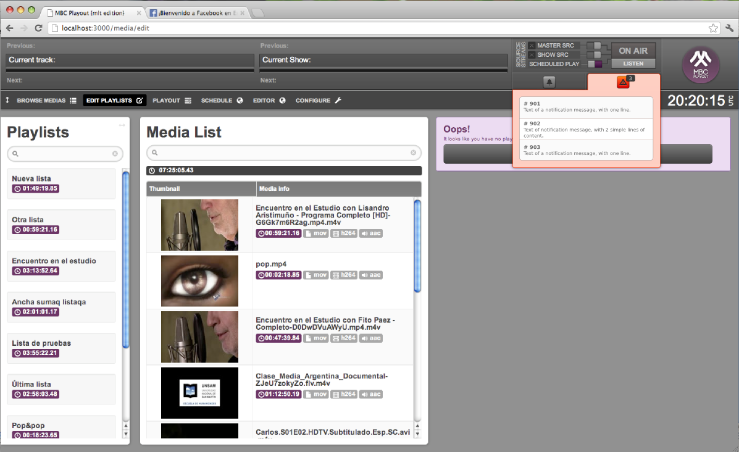Toggle the SHOW SRC switch

click(x=594, y=55)
